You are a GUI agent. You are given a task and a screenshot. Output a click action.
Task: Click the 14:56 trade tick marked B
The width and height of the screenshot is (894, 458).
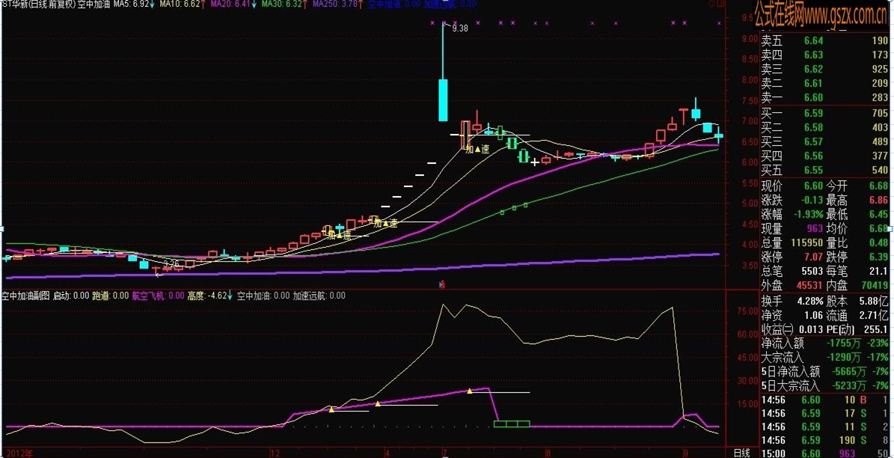[x=826, y=400]
